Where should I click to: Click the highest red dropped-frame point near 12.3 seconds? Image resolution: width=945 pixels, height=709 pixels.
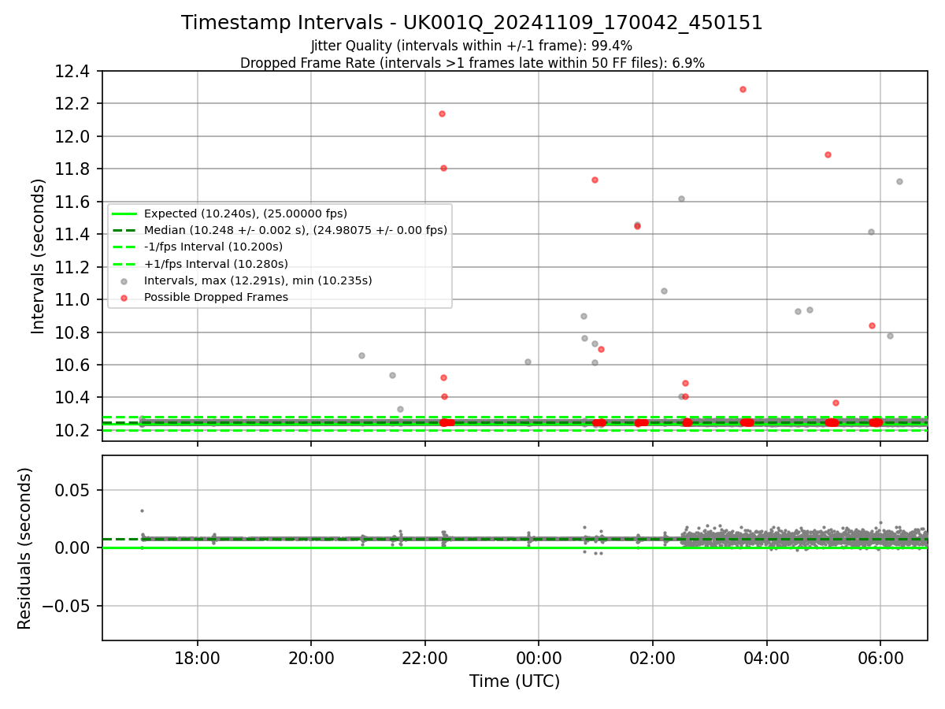(x=743, y=89)
